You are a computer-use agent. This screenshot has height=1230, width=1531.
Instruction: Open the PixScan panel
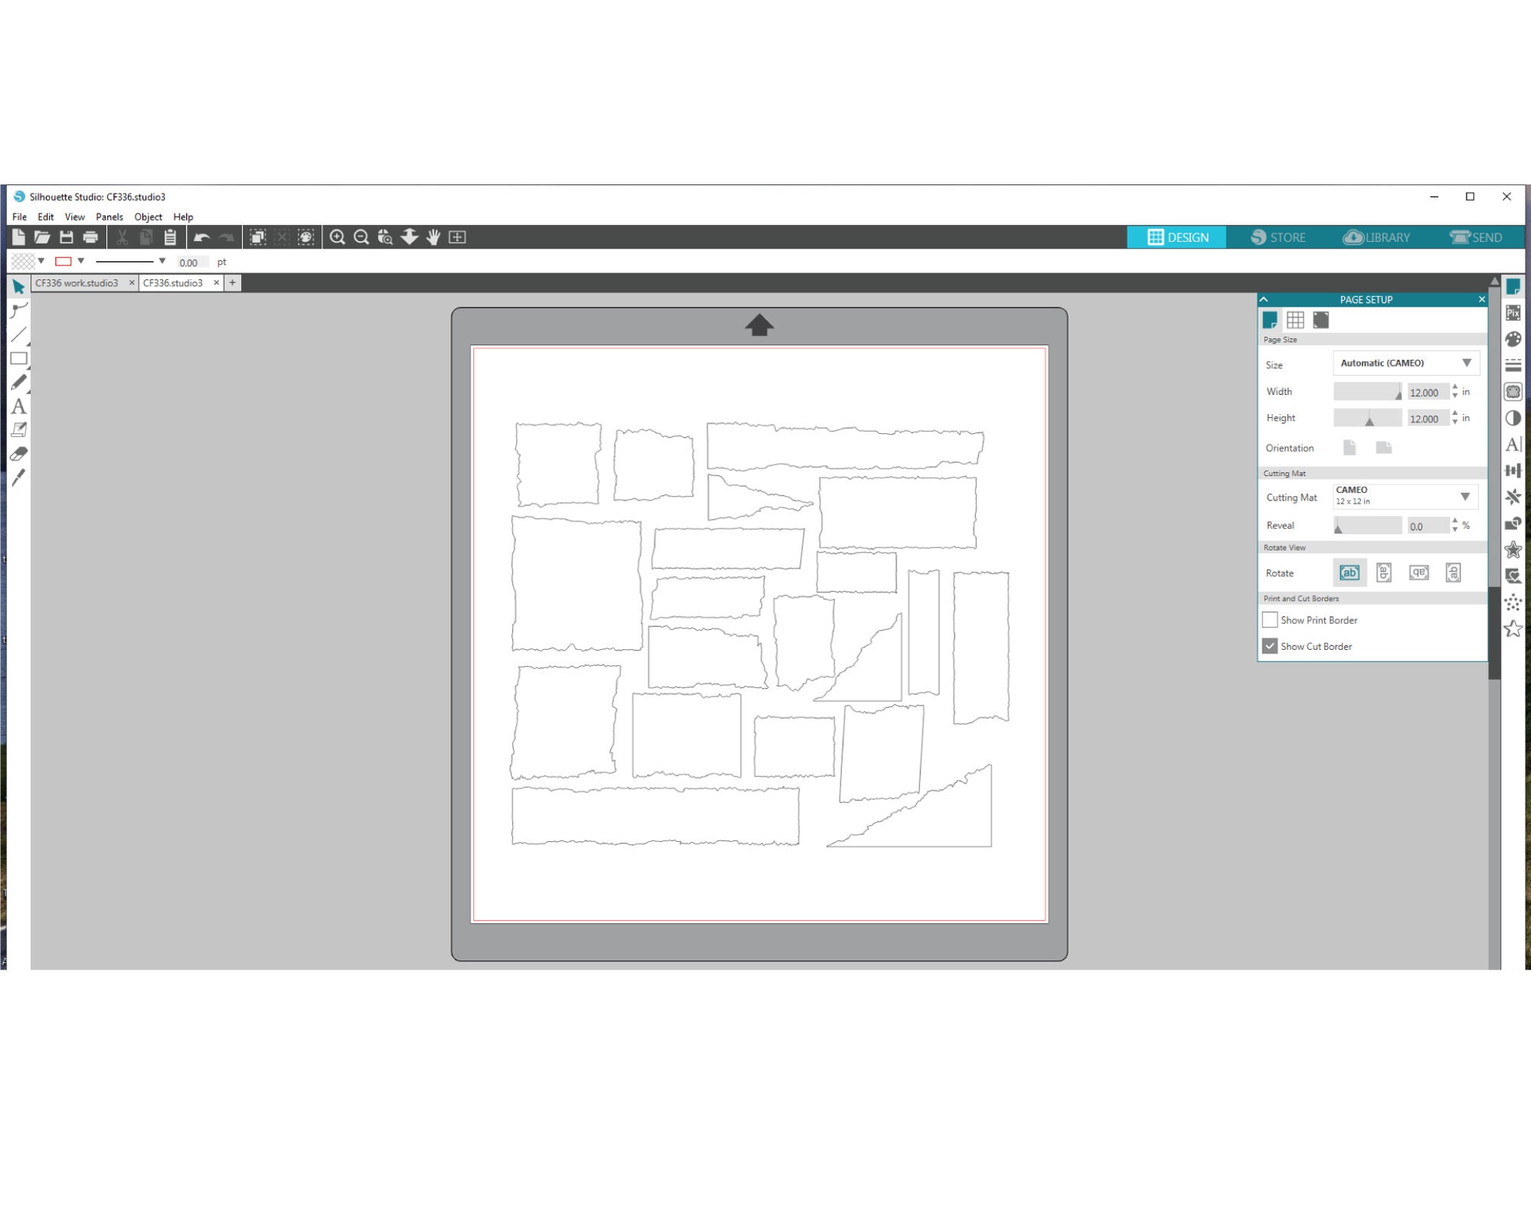tap(1513, 312)
